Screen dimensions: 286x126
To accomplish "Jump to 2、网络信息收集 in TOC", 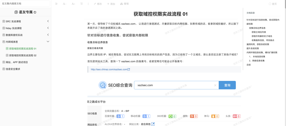I will tap(257, 61).
